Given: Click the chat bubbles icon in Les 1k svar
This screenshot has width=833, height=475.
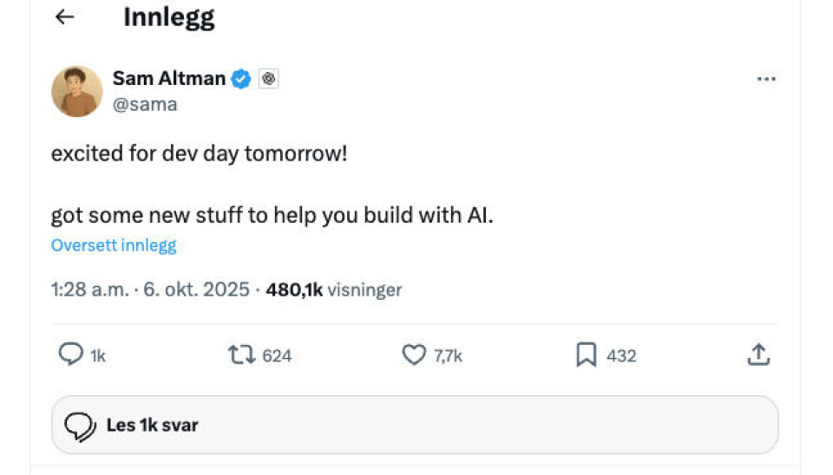Looking at the screenshot, I should click(81, 425).
